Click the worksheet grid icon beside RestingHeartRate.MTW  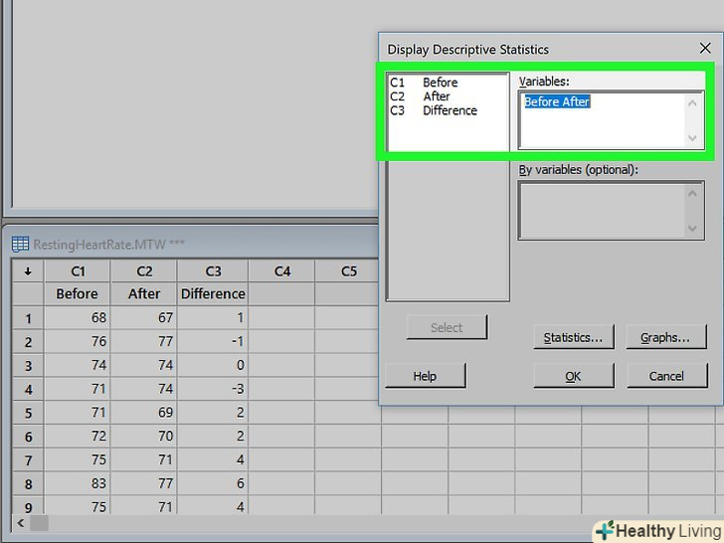coord(20,245)
